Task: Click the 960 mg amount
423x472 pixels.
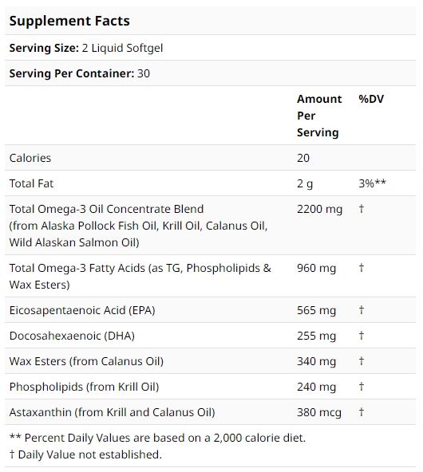Action: (316, 269)
